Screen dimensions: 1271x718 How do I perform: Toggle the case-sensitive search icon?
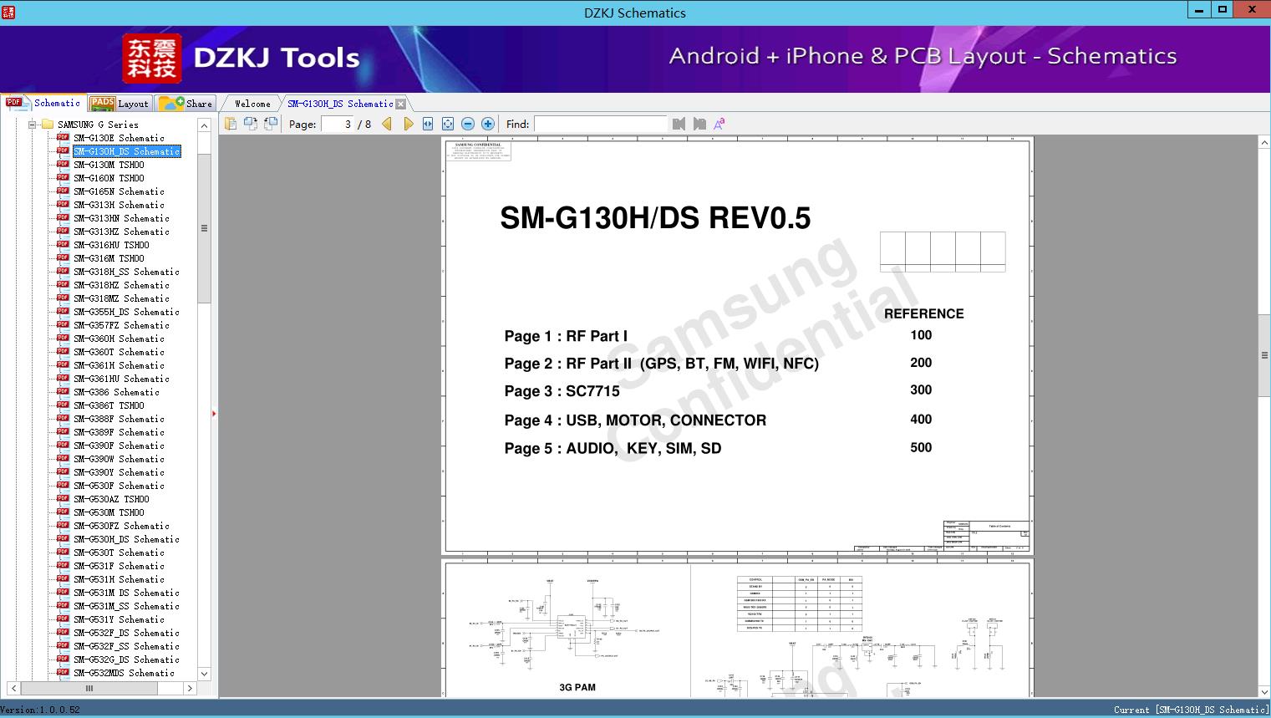[x=719, y=123]
